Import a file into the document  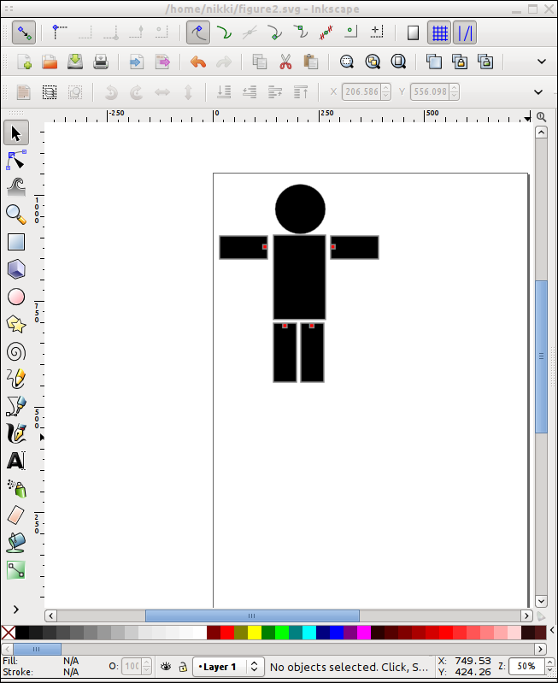[x=137, y=62]
